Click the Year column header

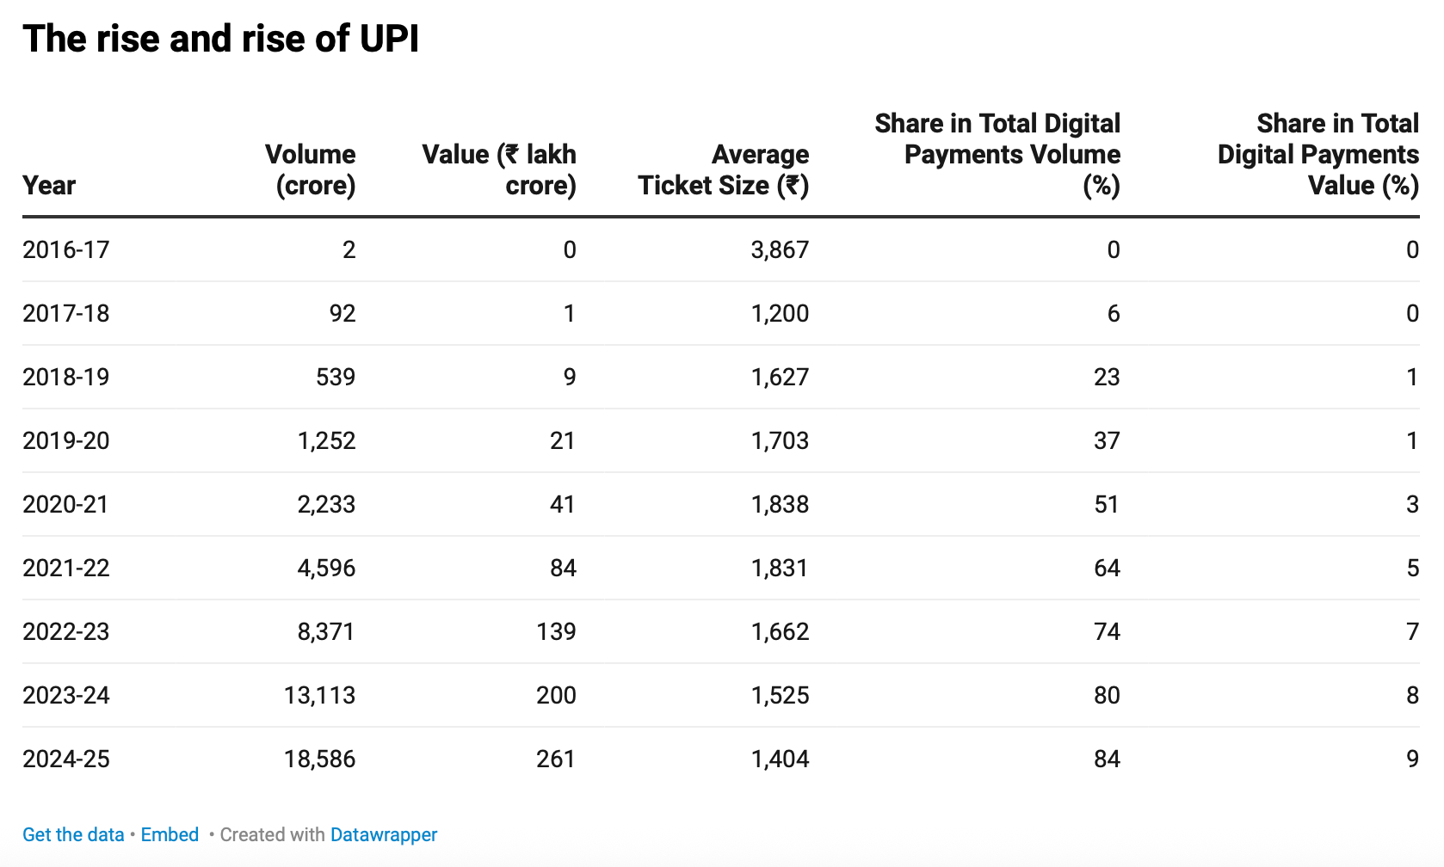click(x=49, y=185)
